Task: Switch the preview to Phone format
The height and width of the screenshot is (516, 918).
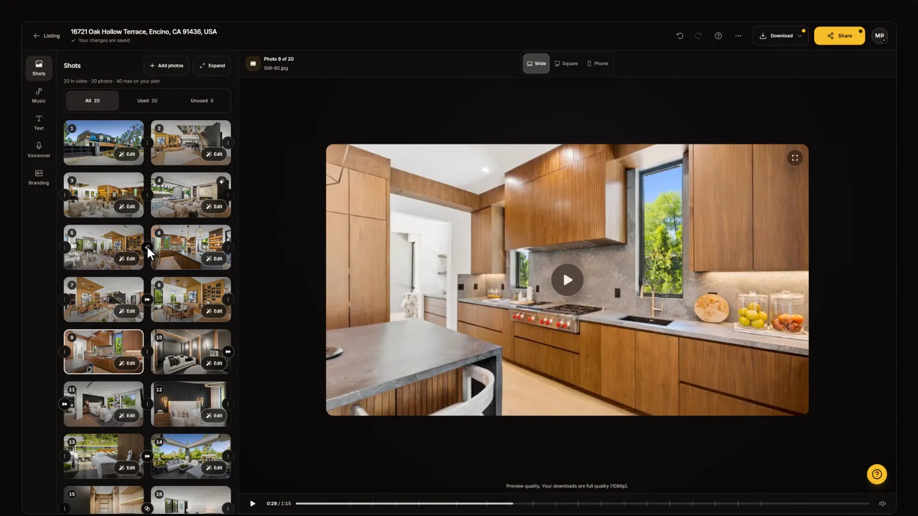Action: (597, 64)
